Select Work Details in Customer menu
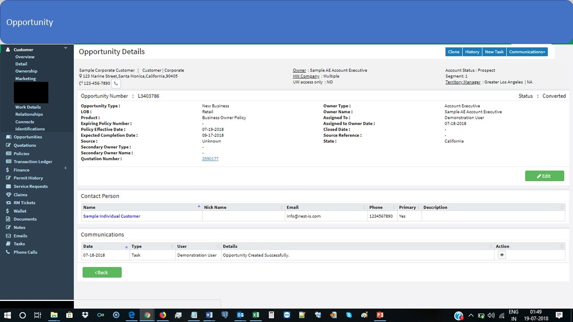 pyautogui.click(x=28, y=107)
